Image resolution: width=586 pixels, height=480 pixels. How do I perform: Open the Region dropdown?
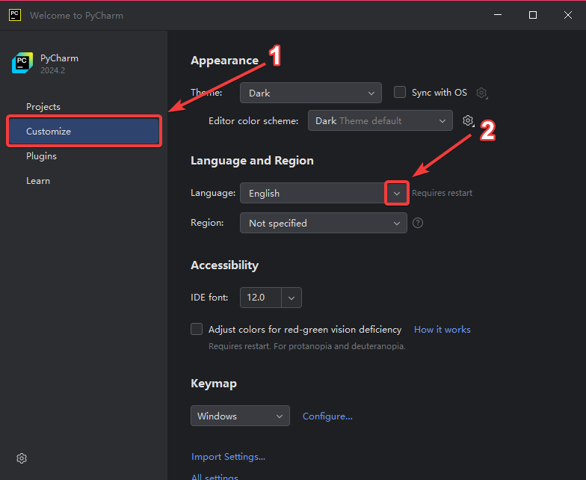click(x=323, y=223)
